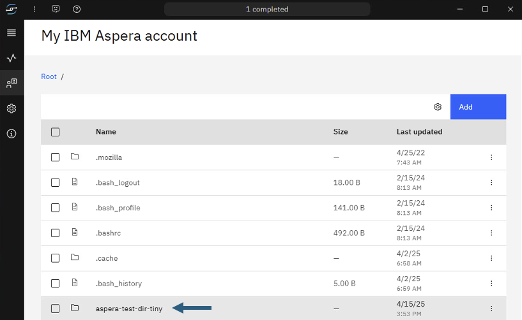
Task: Open the feedback chat icon in title bar
Action: click(x=56, y=10)
